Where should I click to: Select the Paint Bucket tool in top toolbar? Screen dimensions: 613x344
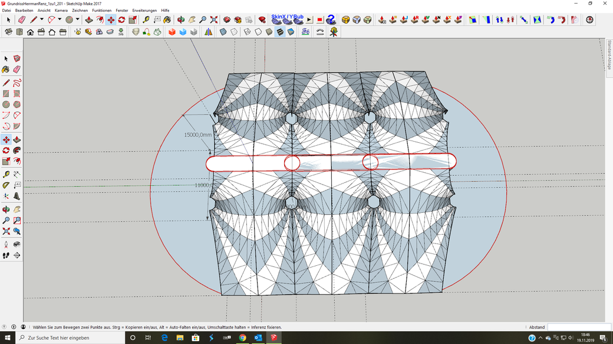[167, 19]
